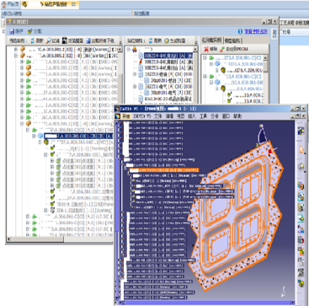Expand the 点焊集 node at the top of the list
The image size is (309, 306).
coord(52,161)
